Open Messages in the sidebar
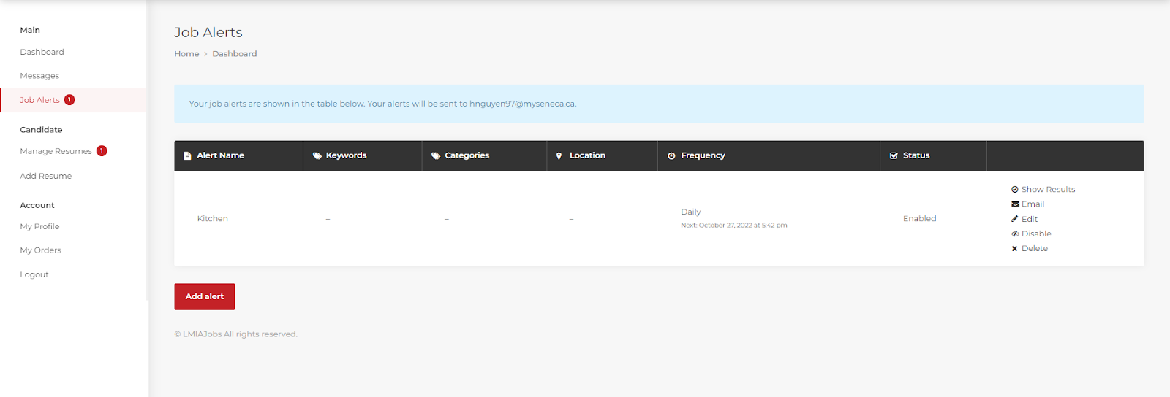The height and width of the screenshot is (397, 1170). 39,76
